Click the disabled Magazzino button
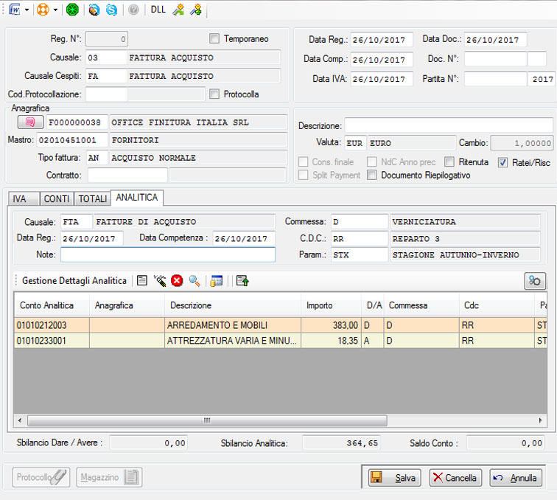Image resolution: width=557 pixels, height=500 pixels. click(109, 477)
